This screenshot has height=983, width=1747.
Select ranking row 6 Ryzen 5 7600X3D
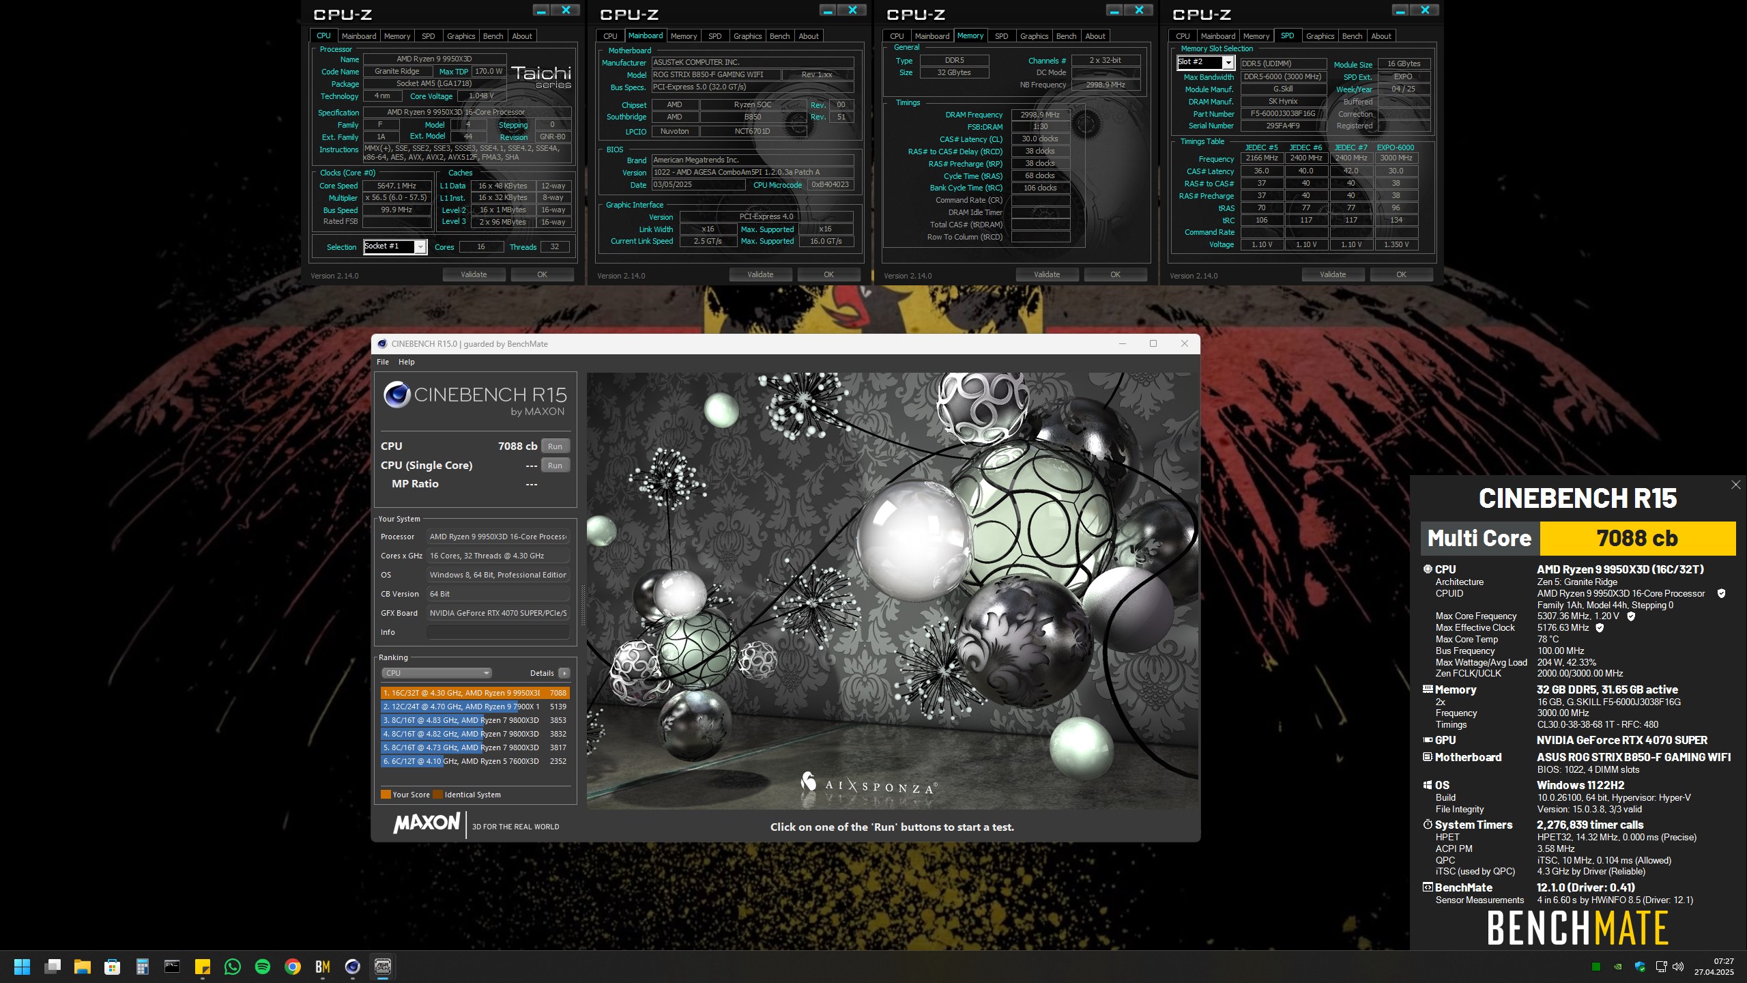tap(475, 761)
